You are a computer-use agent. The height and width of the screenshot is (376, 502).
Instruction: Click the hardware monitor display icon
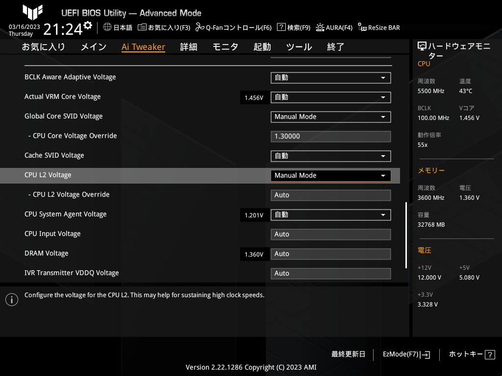point(422,46)
